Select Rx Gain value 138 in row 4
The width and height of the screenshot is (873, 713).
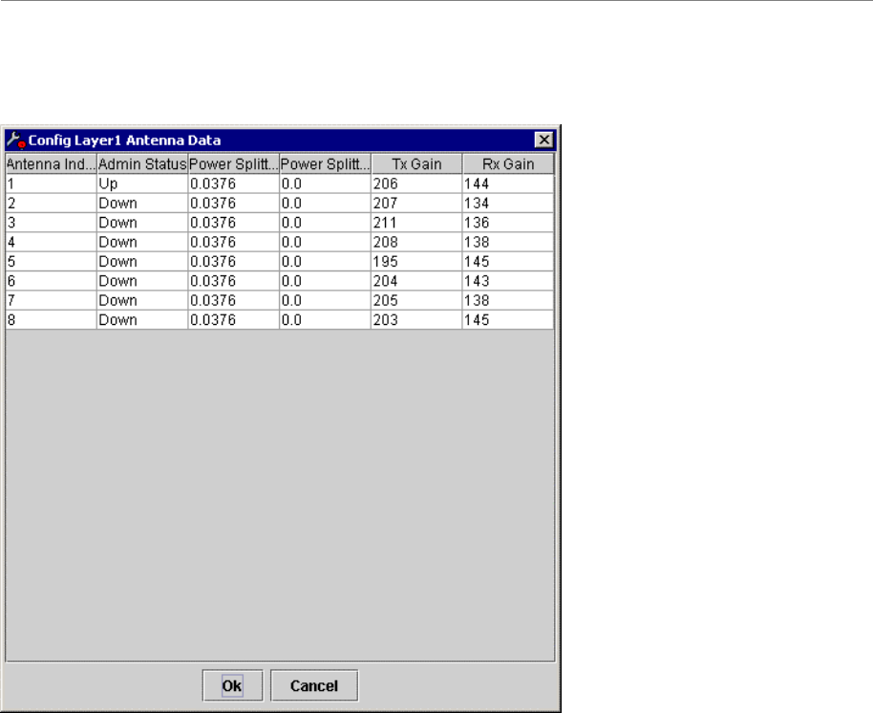click(508, 243)
